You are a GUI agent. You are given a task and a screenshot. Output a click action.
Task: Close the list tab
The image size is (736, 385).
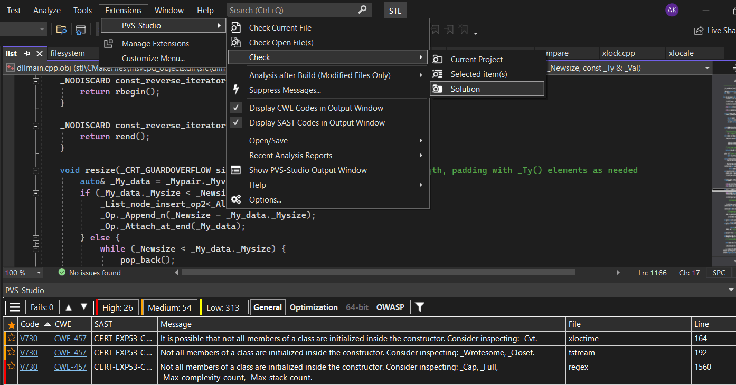pyautogui.click(x=40, y=54)
